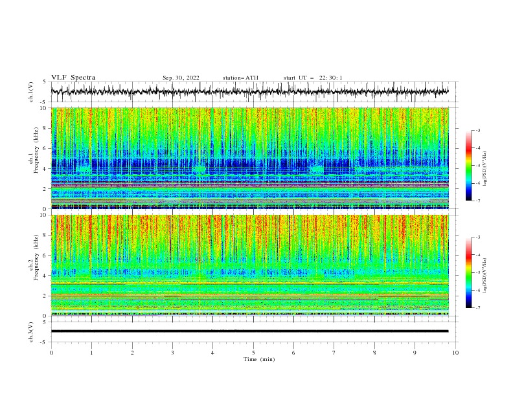The height and width of the screenshot is (396, 513).
Task: Click the "-3" label on ch.2 color bar
Action: tap(477, 237)
